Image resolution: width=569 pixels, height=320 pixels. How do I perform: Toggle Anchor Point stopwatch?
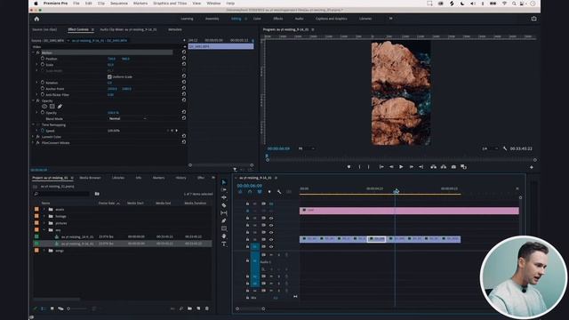(43, 89)
